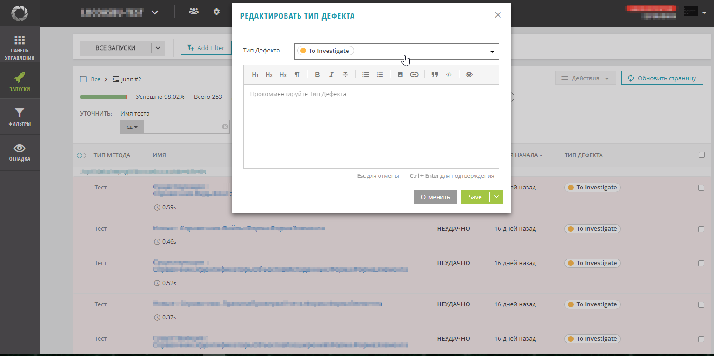Clear the test name filter field

point(225,127)
